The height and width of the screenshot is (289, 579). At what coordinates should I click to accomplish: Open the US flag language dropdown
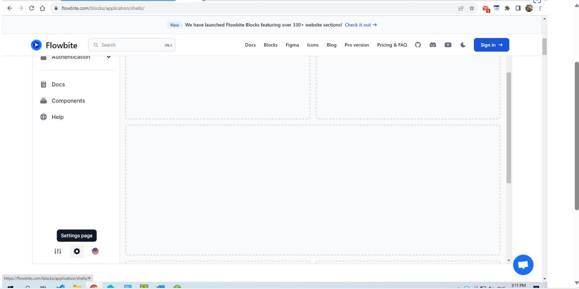click(95, 251)
